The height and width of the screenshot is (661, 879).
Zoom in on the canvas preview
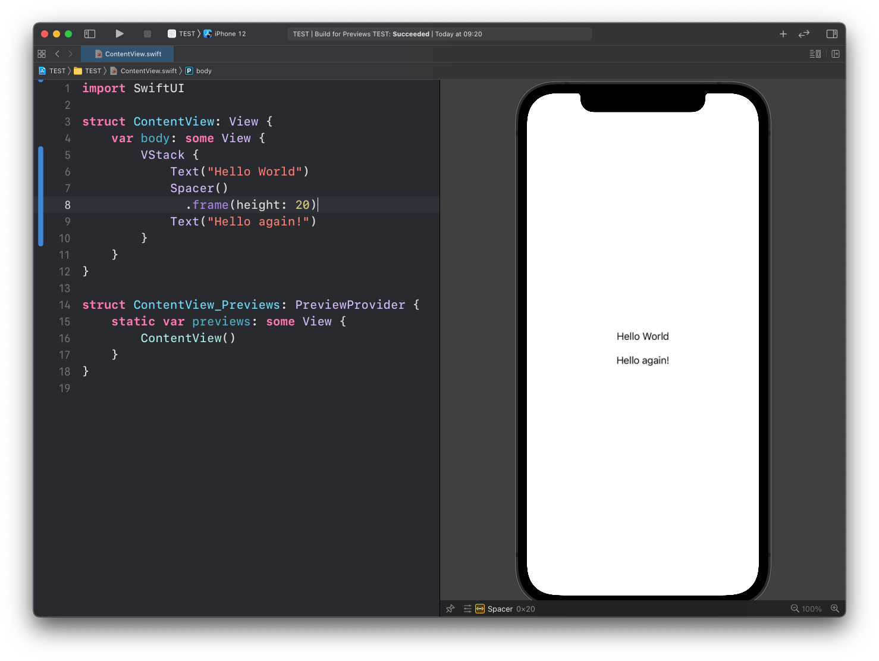[x=835, y=609]
